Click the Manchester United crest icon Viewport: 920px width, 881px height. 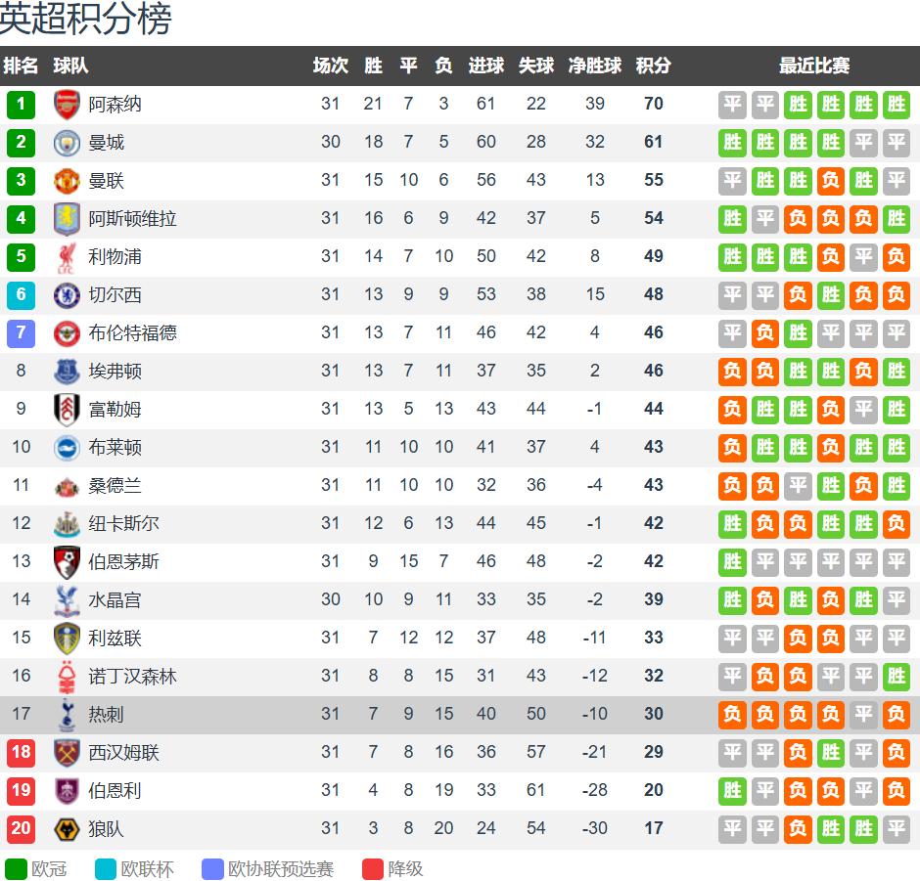coord(67,181)
